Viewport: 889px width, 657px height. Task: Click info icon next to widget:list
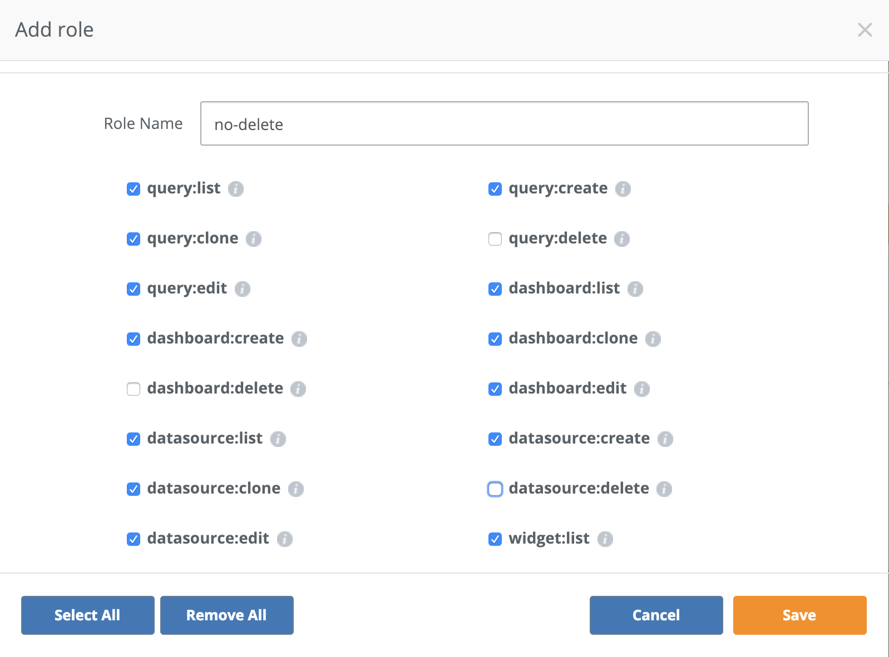[605, 539]
